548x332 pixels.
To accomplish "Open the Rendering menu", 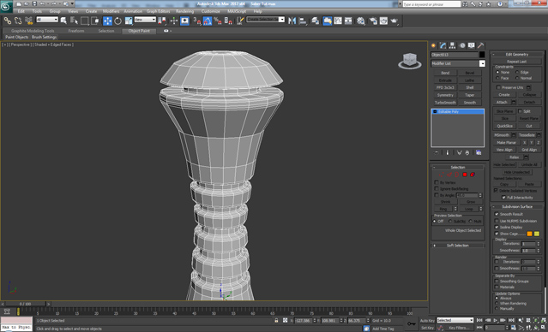I will click(x=184, y=11).
